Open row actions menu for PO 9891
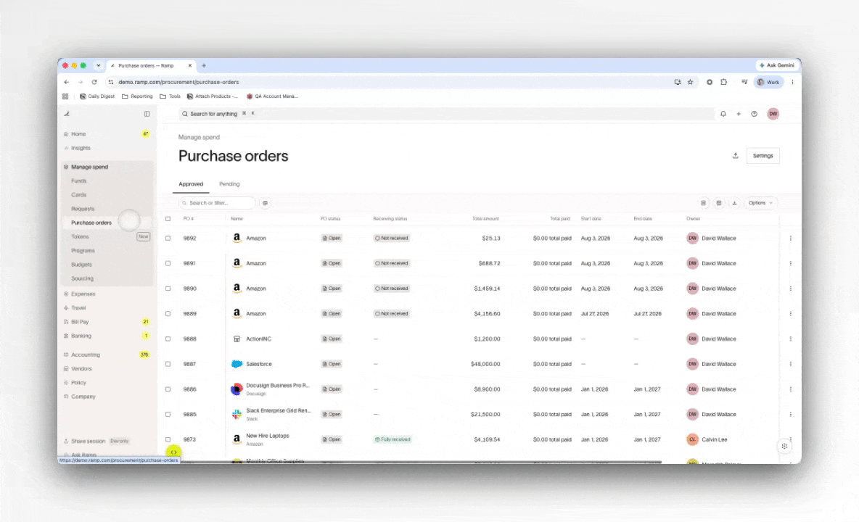Screen dimensions: 859x522 coord(791,263)
